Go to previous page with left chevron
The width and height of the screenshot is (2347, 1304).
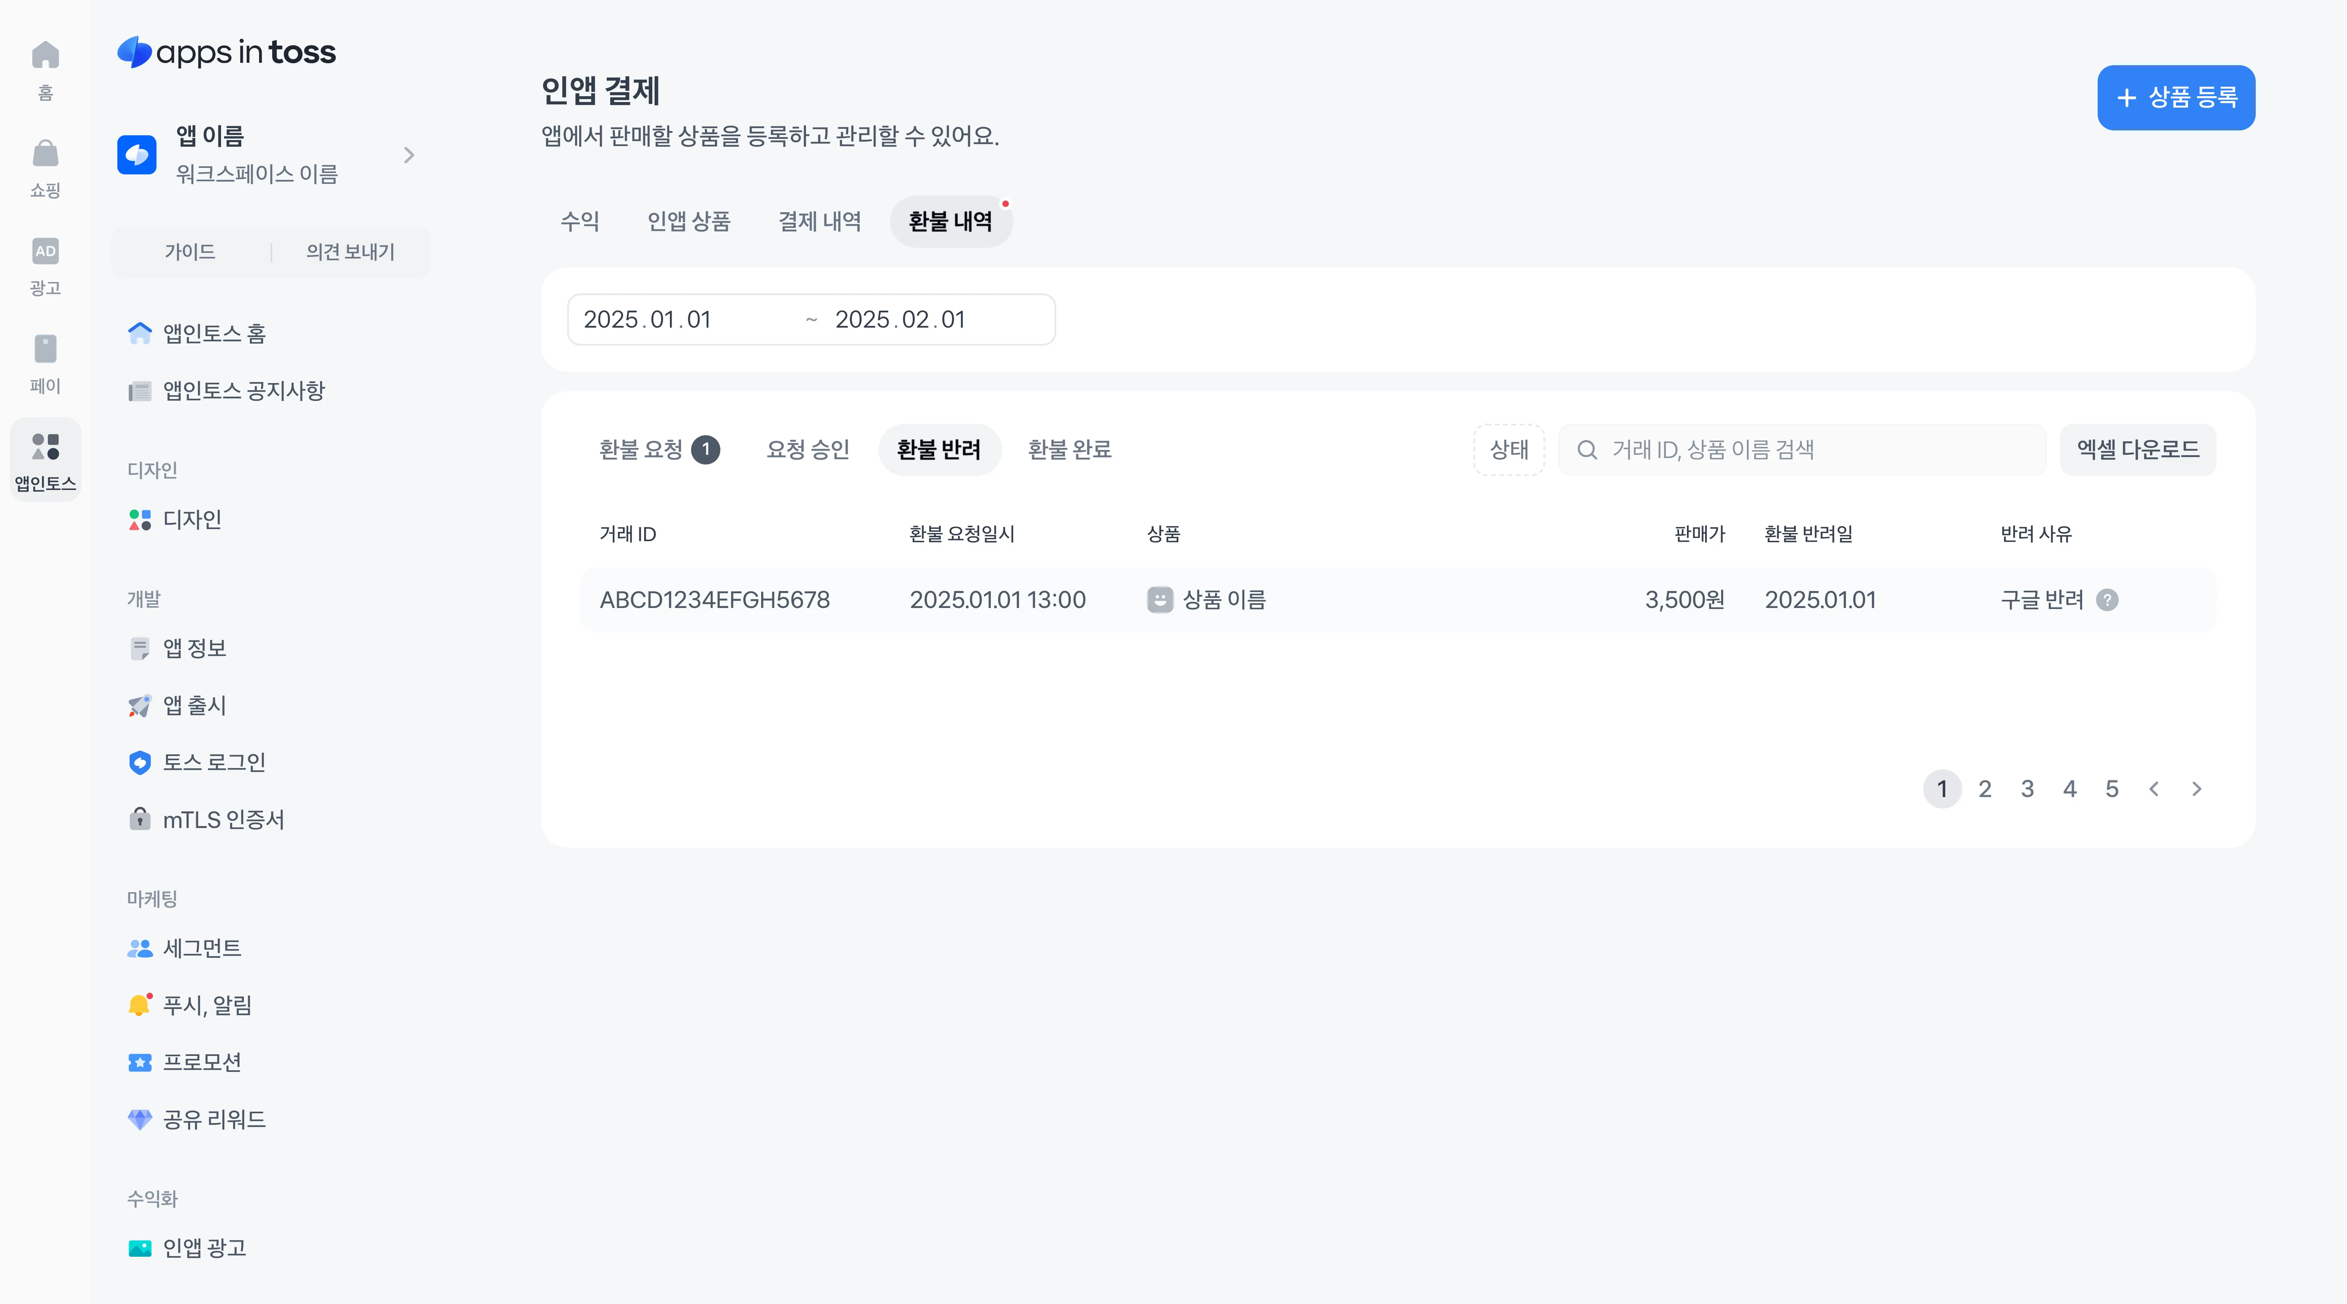point(2154,789)
